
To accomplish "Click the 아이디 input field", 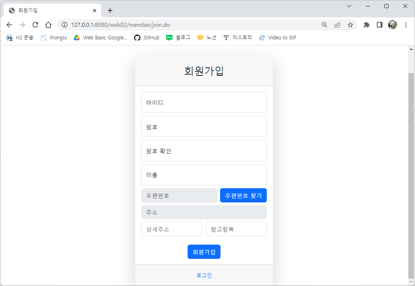I will [204, 103].
